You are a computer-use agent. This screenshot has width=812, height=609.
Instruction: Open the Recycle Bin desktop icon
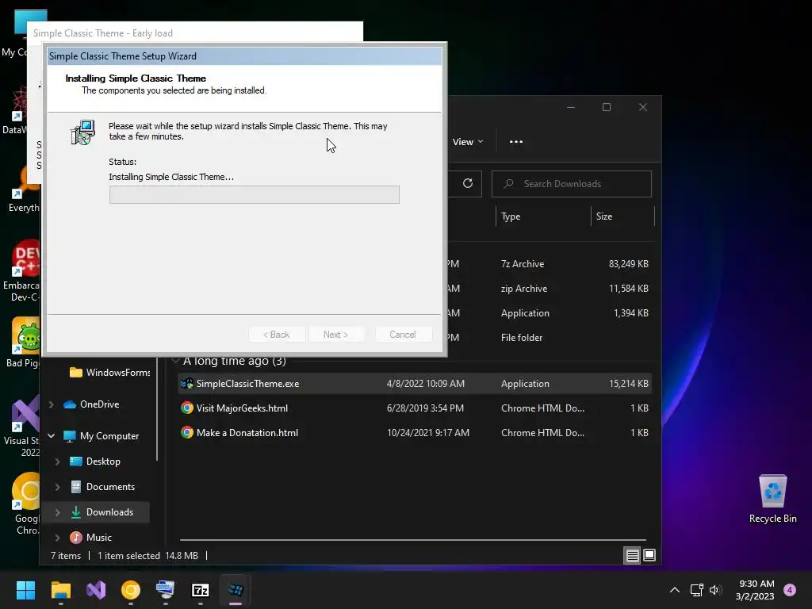click(x=772, y=499)
